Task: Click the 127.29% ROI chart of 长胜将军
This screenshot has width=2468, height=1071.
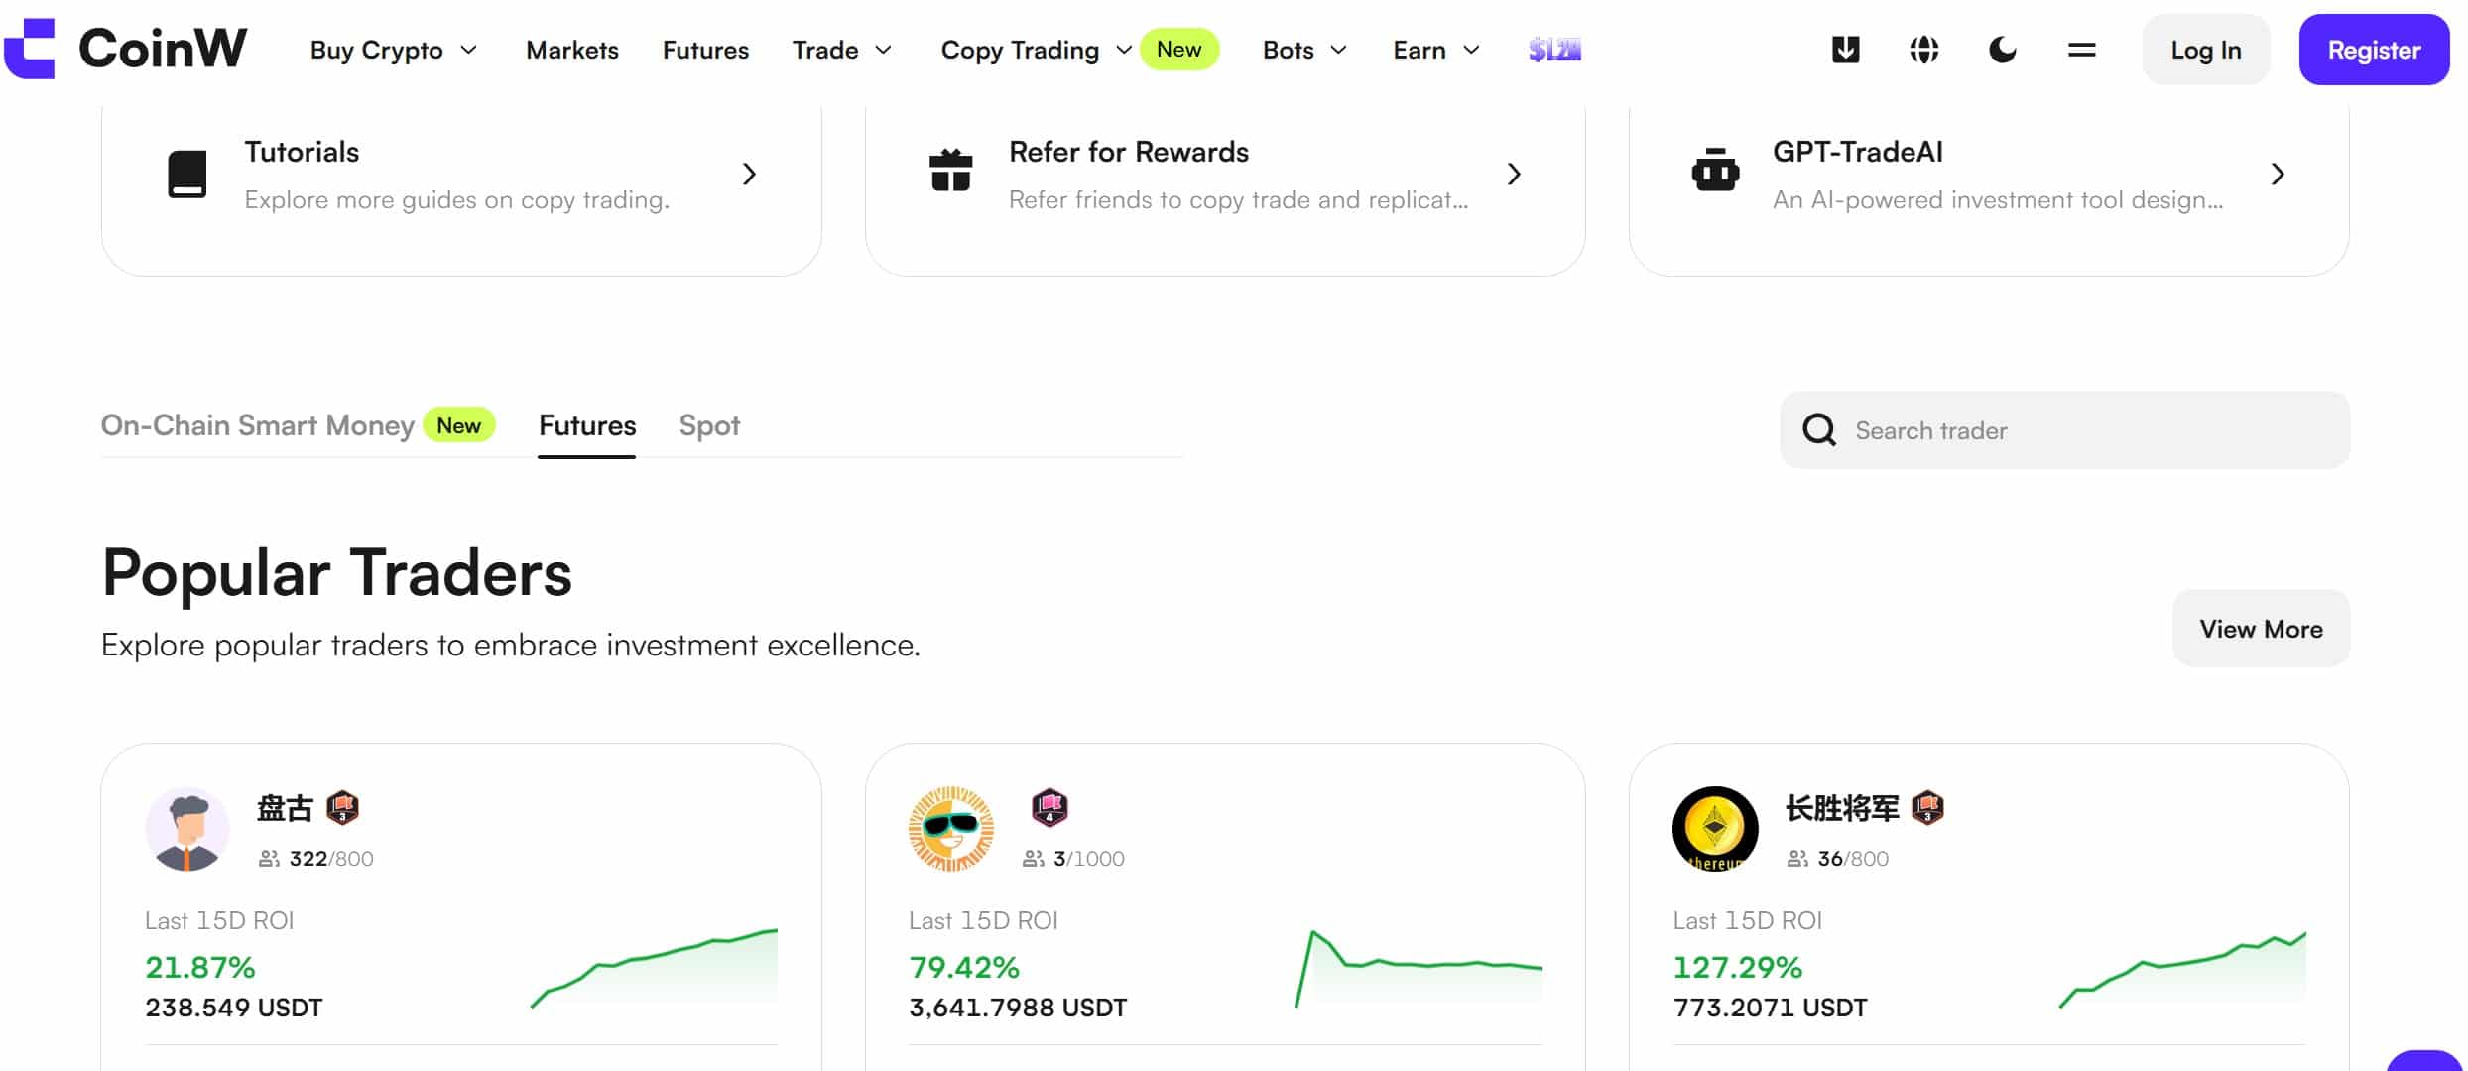Action: click(2182, 970)
